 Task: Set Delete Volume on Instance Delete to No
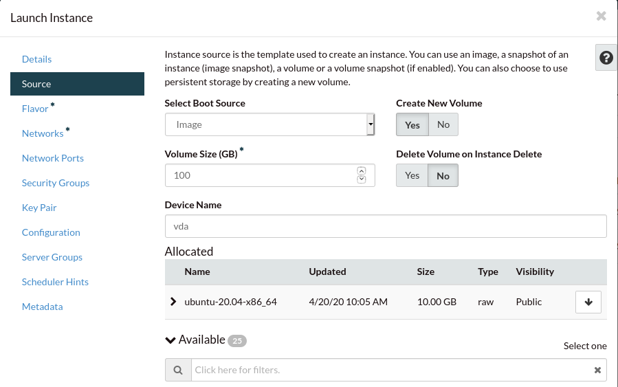coord(443,175)
